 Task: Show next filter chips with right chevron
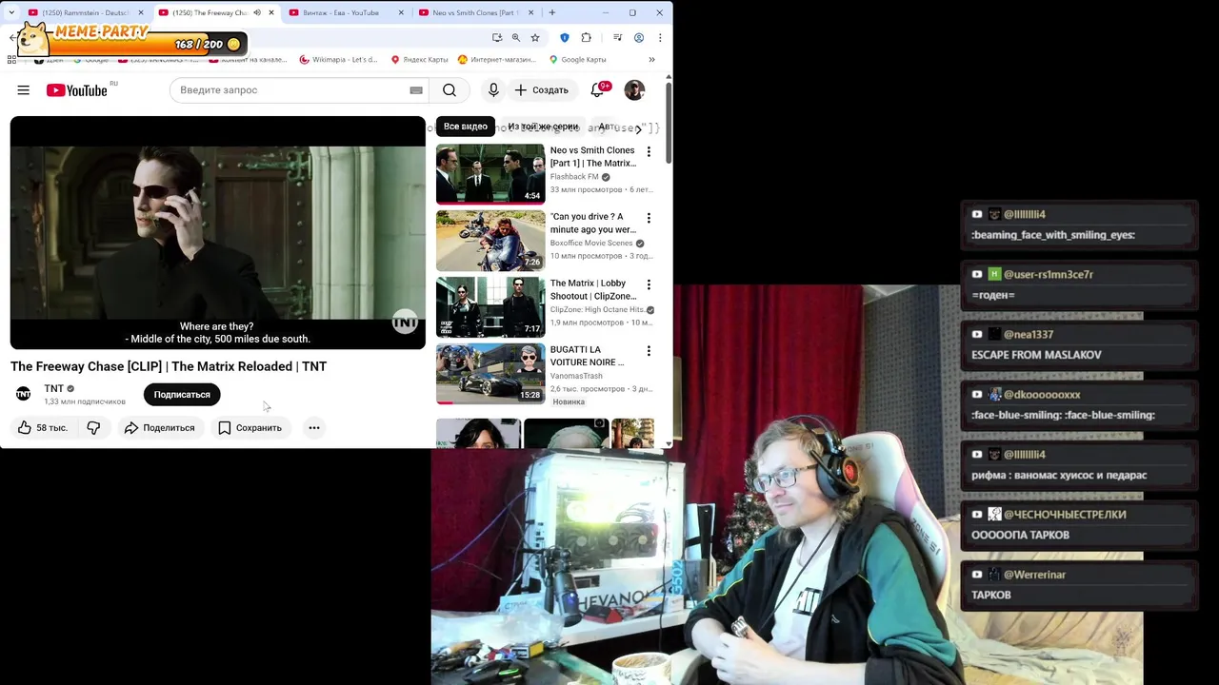tap(638, 127)
